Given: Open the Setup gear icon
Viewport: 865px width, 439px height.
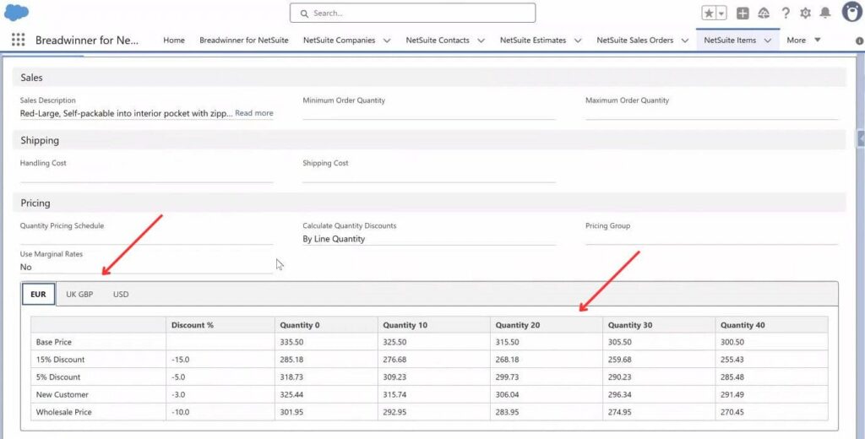Looking at the screenshot, I should [805, 14].
